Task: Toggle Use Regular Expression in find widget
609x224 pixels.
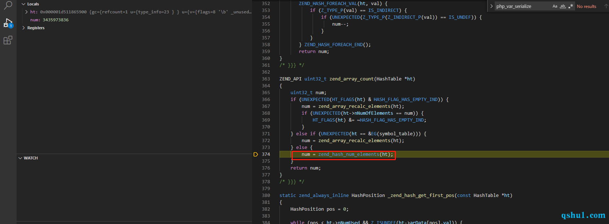Action: (571, 6)
